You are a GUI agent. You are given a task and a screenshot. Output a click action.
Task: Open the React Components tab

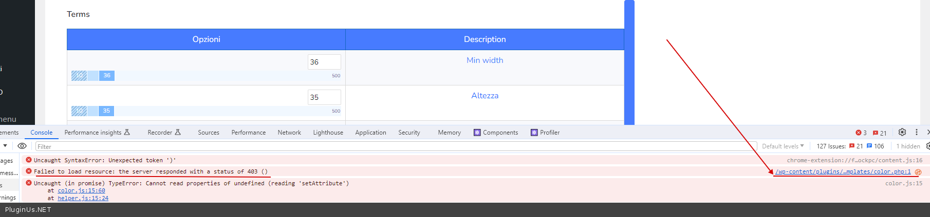click(496, 133)
